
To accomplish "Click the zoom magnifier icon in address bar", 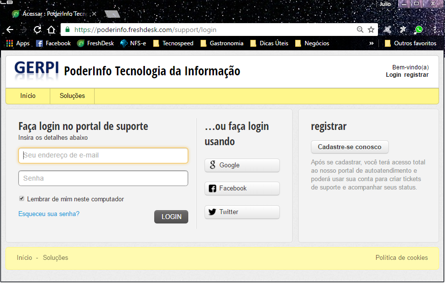I will (x=360, y=30).
